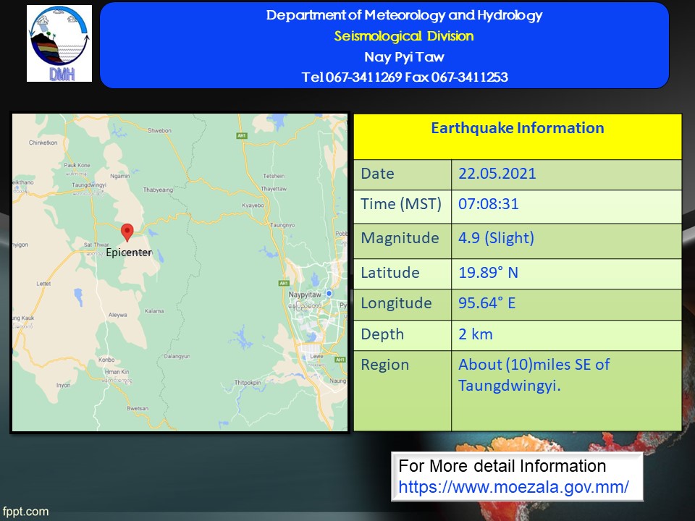Click the 'Department of Meteorology and Hydrology' title

404,15
